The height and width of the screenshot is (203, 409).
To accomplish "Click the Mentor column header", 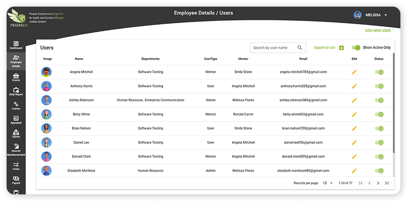I will click(243, 59).
